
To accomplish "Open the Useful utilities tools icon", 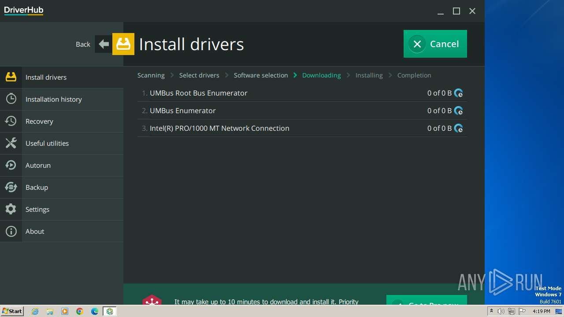I will [11, 143].
